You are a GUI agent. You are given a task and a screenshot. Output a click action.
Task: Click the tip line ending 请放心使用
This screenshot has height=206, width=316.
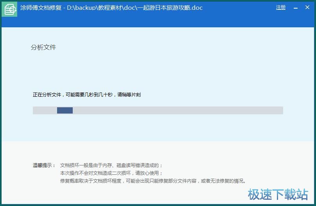click(x=111, y=173)
